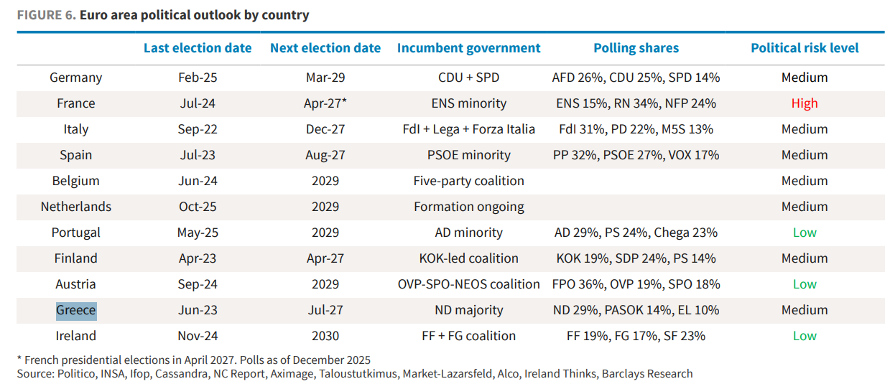Select Germany in the country column
The width and height of the screenshot is (890, 389).
click(76, 78)
